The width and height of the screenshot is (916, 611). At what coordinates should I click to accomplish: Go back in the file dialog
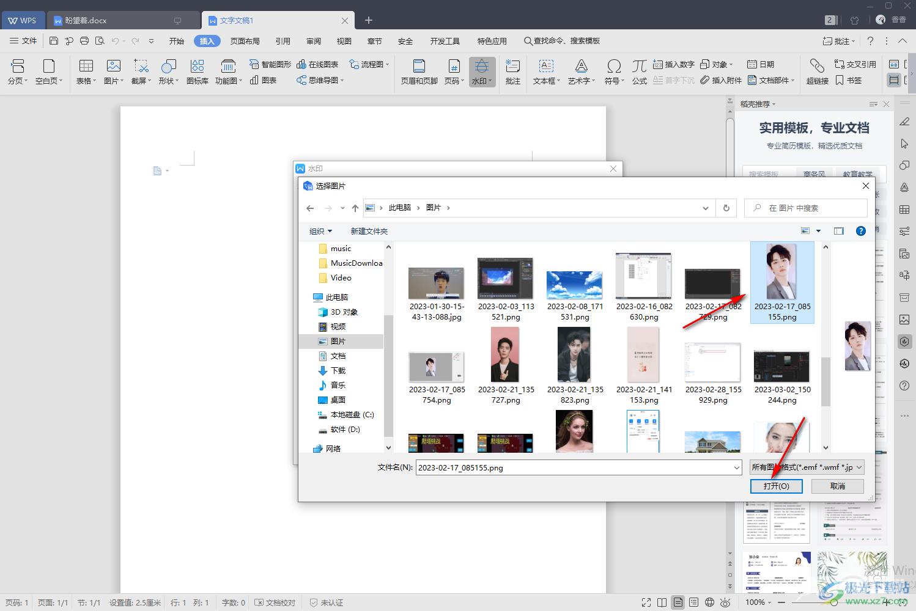click(310, 208)
